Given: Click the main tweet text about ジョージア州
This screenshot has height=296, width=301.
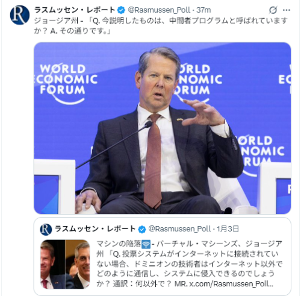Looking at the screenshot, I should [161, 26].
